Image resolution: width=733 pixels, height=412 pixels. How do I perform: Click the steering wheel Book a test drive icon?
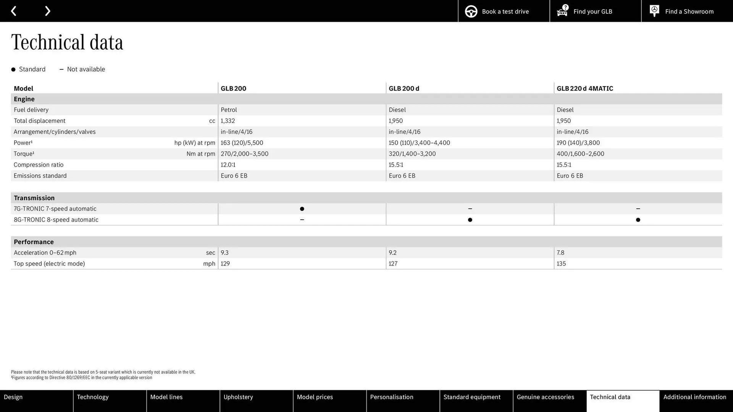471,11
